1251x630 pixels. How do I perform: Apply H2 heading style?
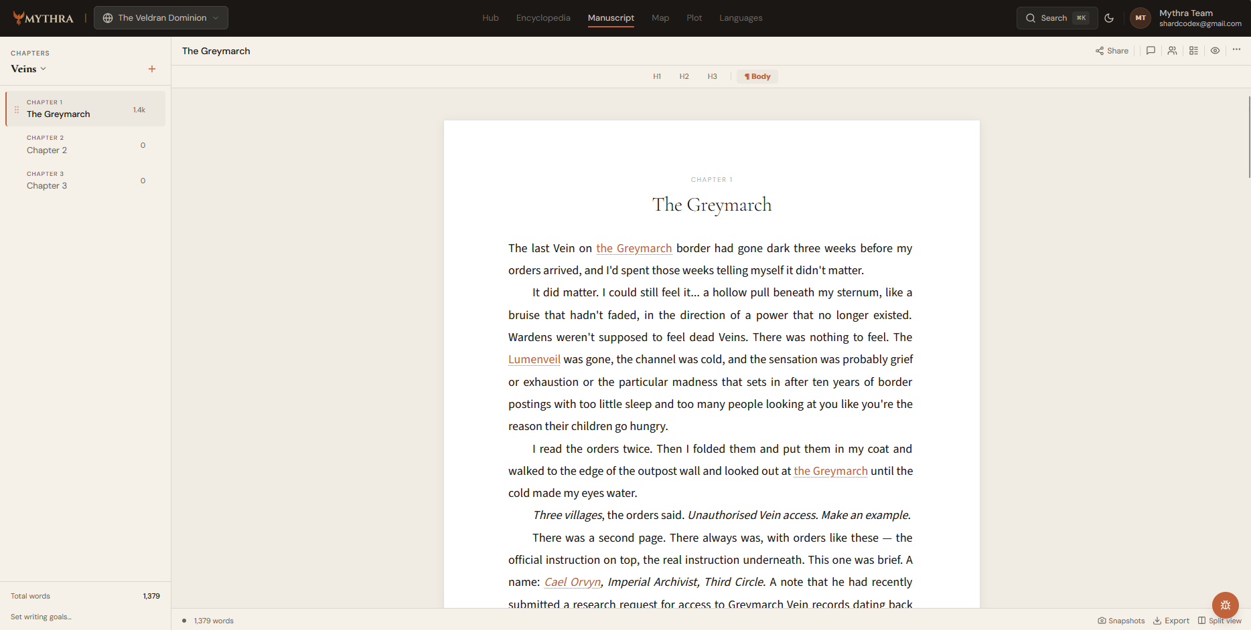(684, 76)
